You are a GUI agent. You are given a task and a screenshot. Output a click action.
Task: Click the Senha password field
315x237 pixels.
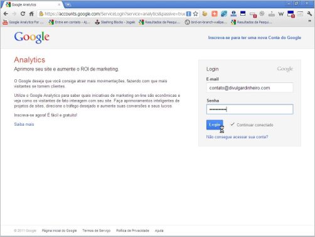click(250, 109)
